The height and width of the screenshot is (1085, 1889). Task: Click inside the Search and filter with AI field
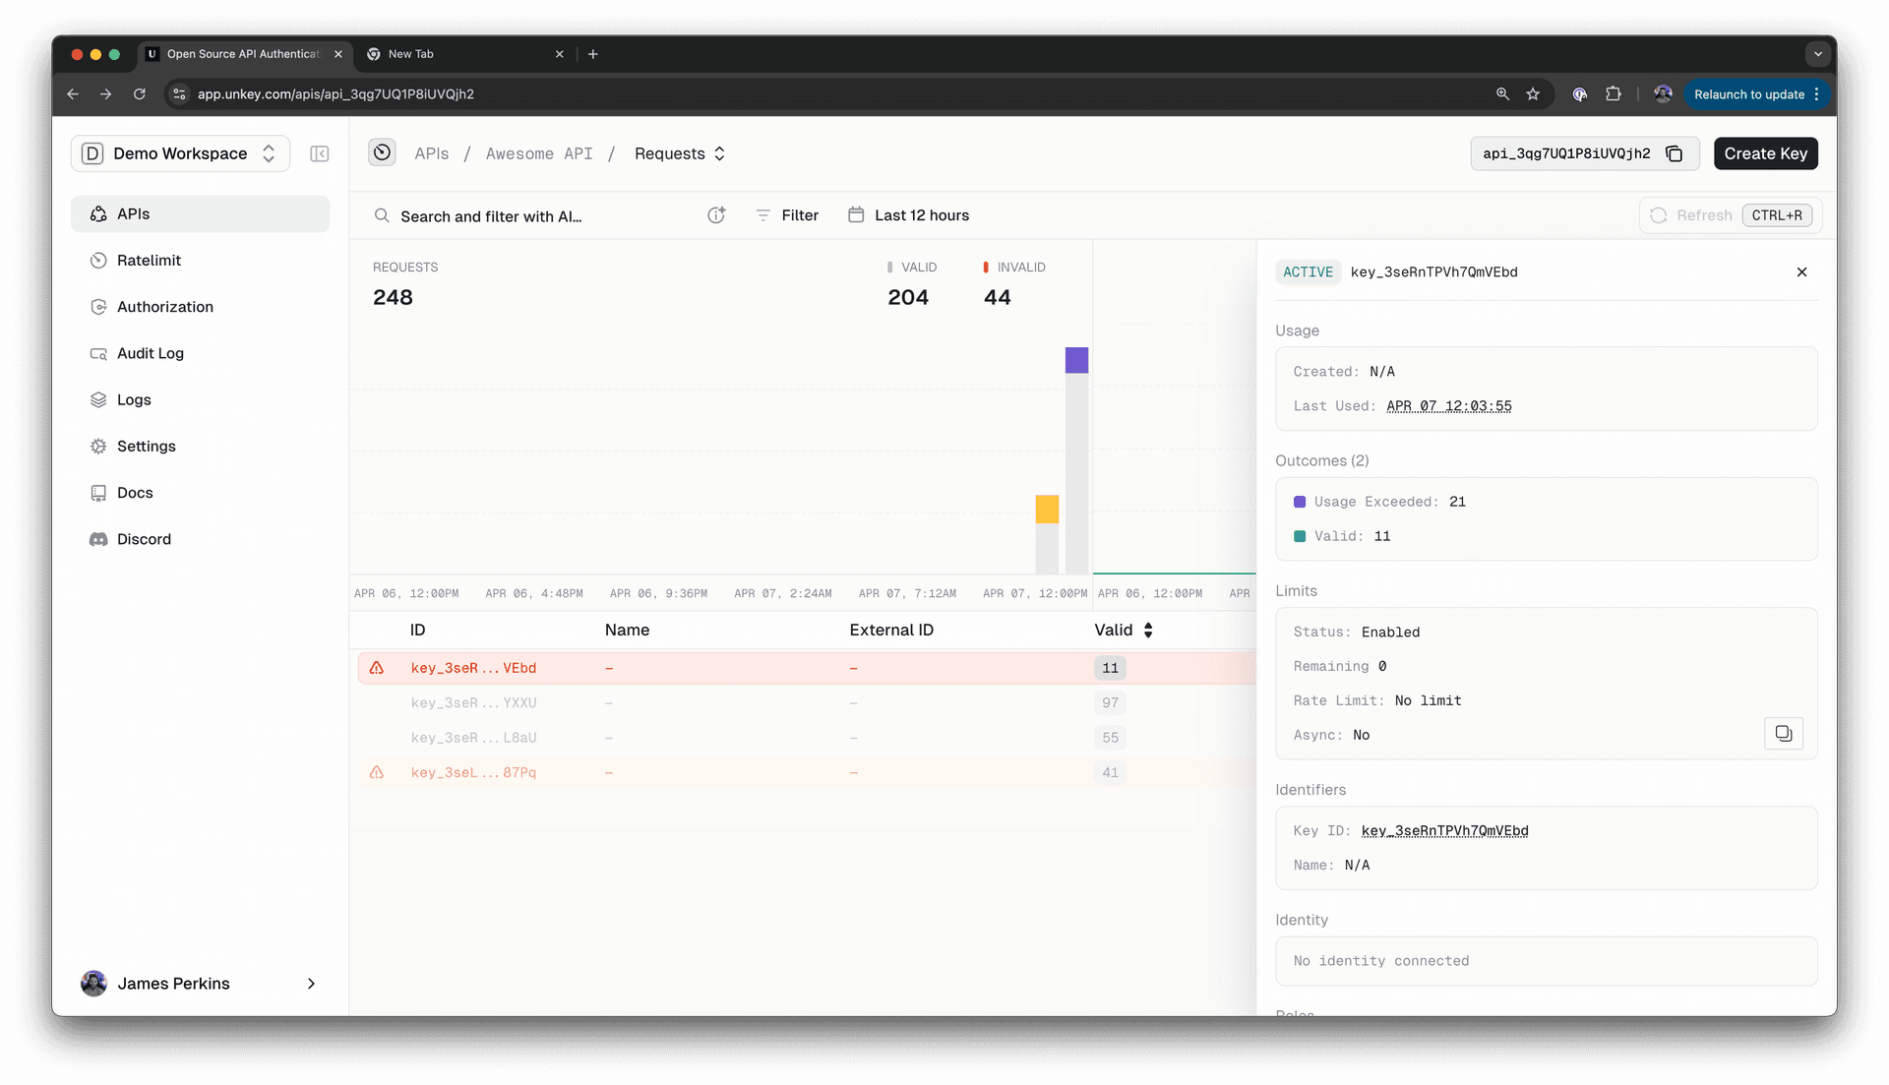[512, 215]
